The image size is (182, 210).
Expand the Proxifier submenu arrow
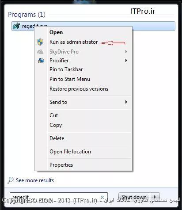coord(126,61)
